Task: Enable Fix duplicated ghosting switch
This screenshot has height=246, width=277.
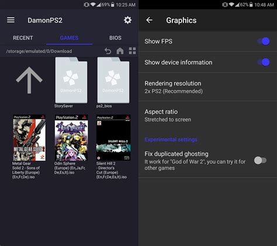Action: tap(260, 161)
